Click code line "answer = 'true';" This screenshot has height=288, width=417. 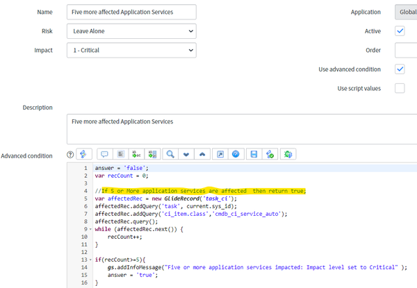pyautogui.click(x=133, y=275)
